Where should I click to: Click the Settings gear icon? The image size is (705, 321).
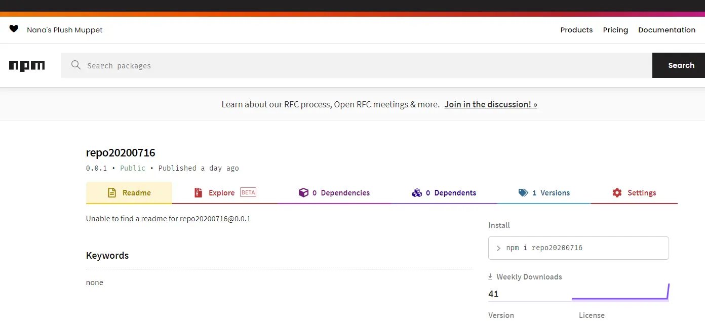[x=617, y=193]
